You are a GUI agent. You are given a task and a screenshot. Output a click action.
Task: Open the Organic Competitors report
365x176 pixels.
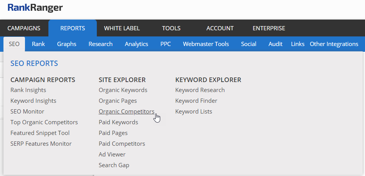point(126,112)
